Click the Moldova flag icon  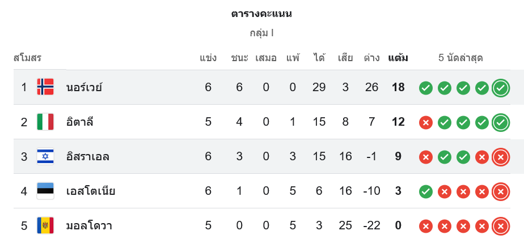[45, 225]
